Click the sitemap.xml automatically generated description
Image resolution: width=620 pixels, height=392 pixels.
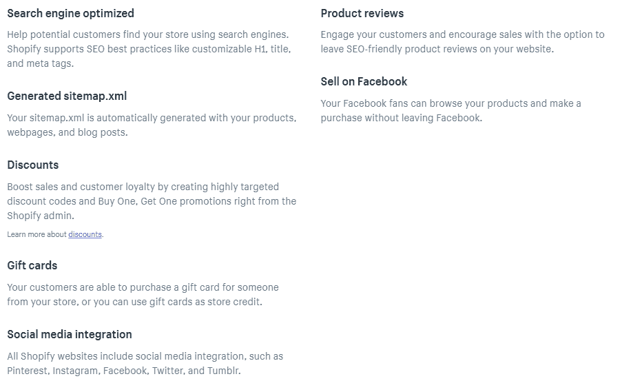[152, 118]
